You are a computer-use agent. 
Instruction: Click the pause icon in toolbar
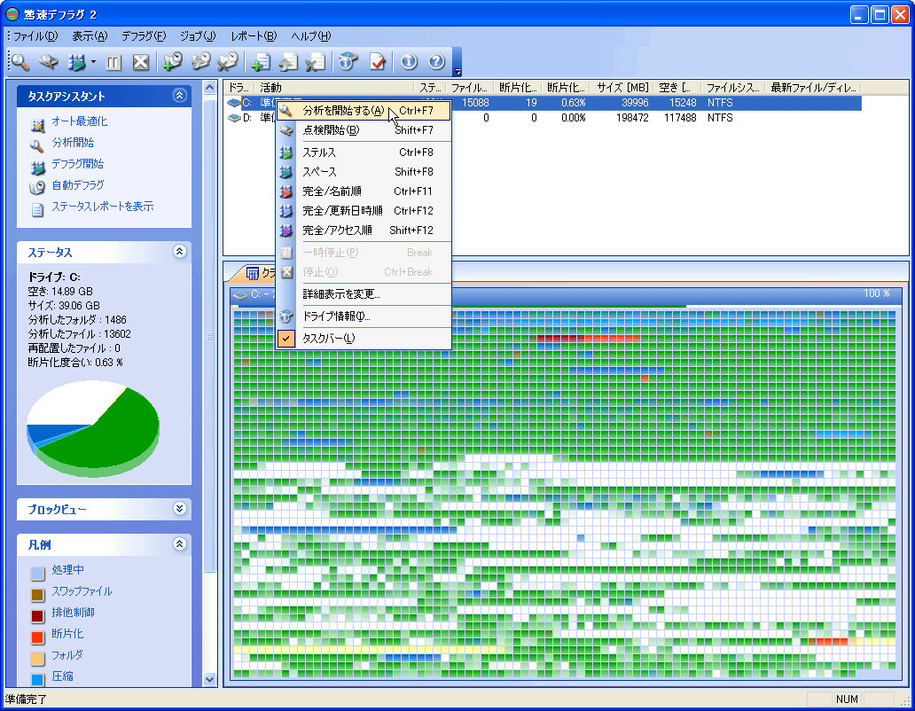[113, 62]
